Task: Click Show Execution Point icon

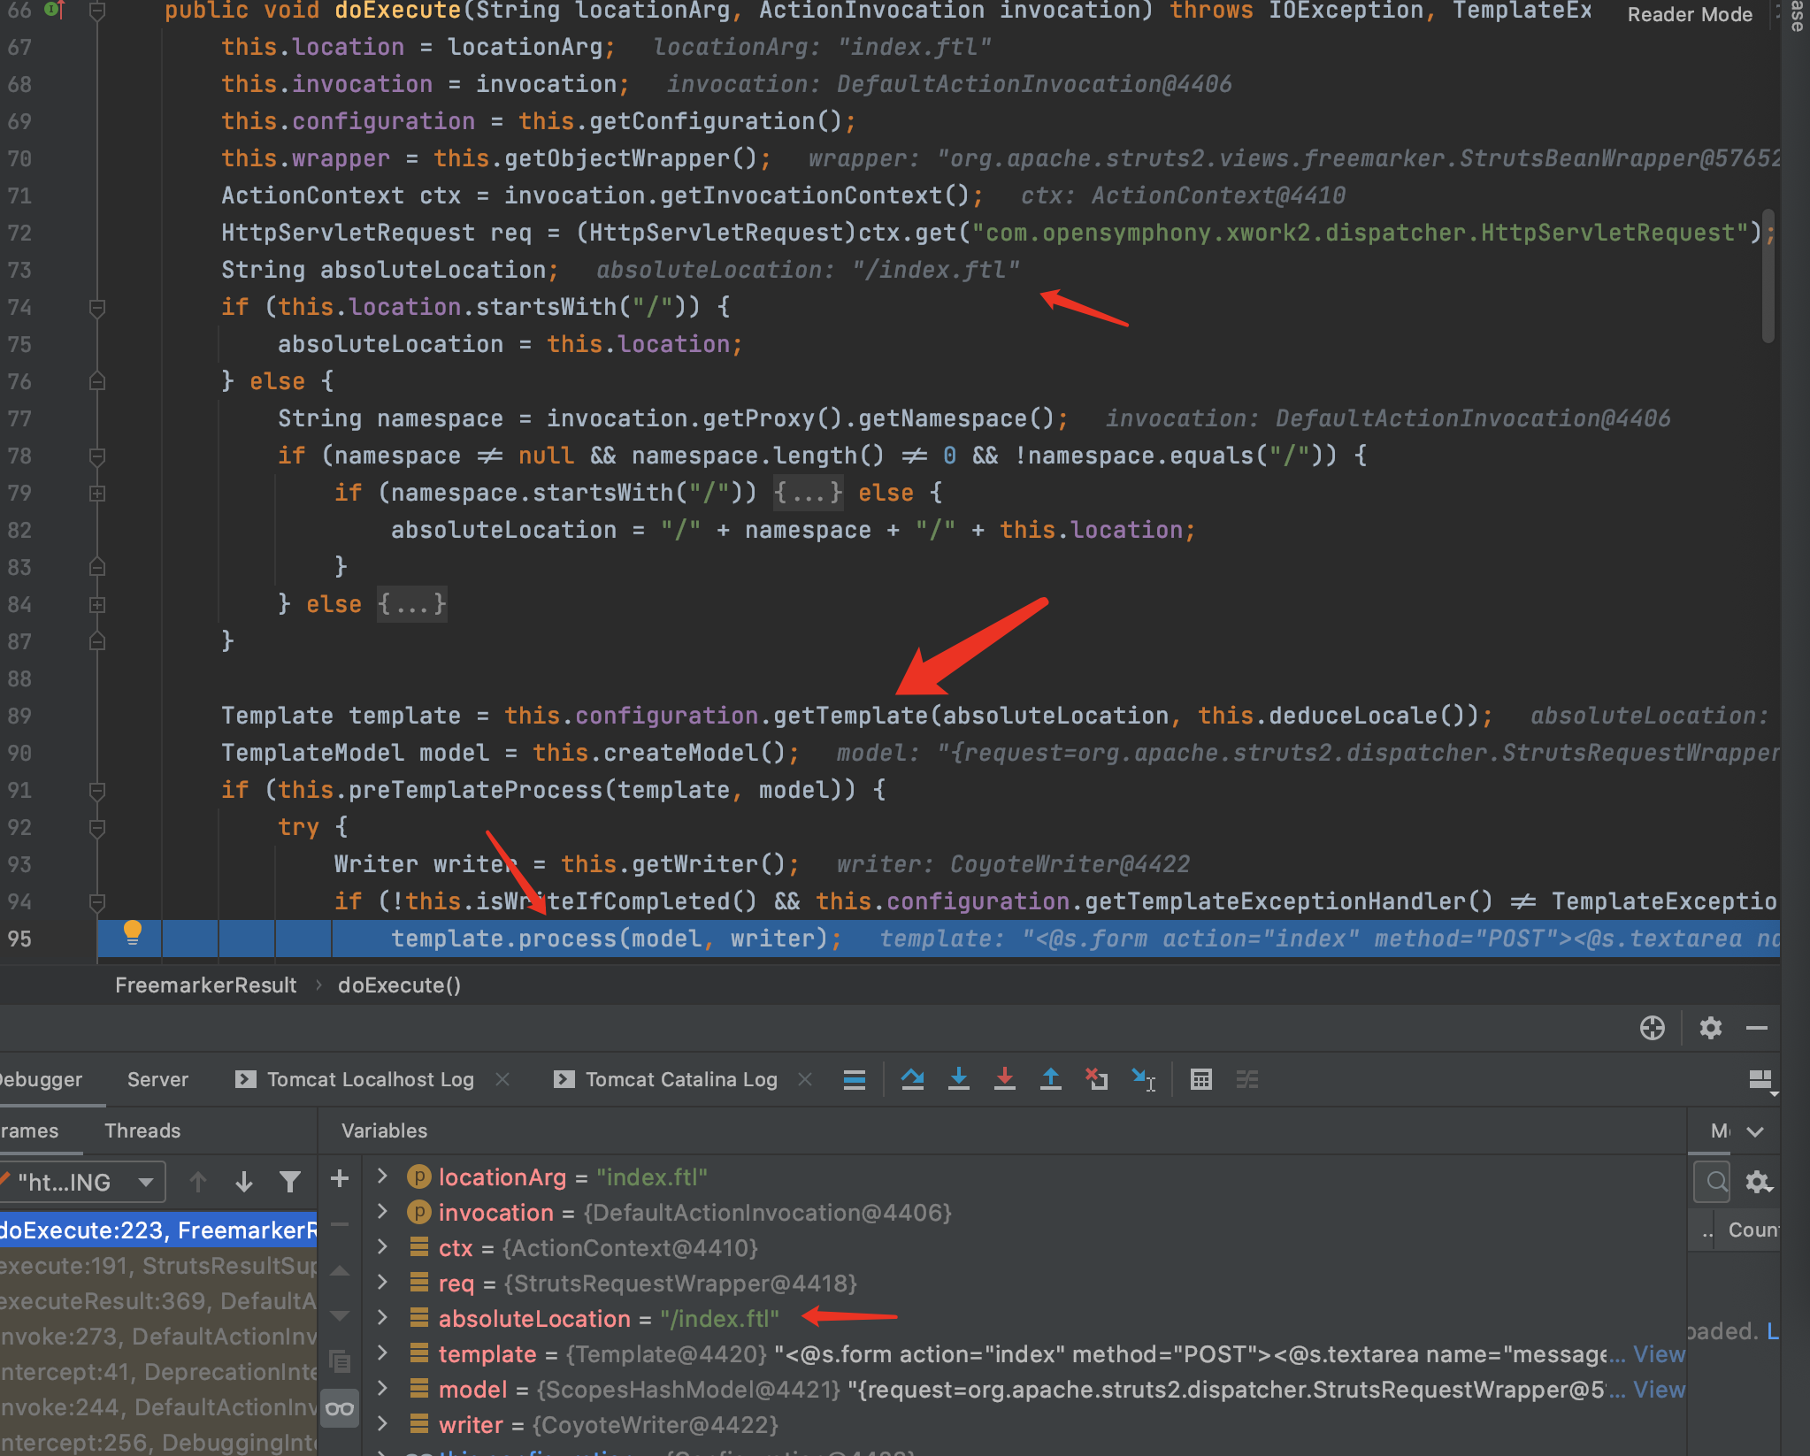Action: (x=854, y=1079)
